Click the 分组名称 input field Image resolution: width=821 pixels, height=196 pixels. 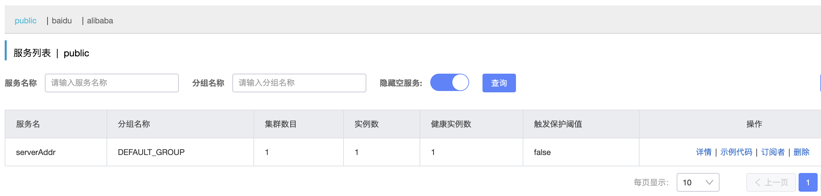click(x=299, y=83)
